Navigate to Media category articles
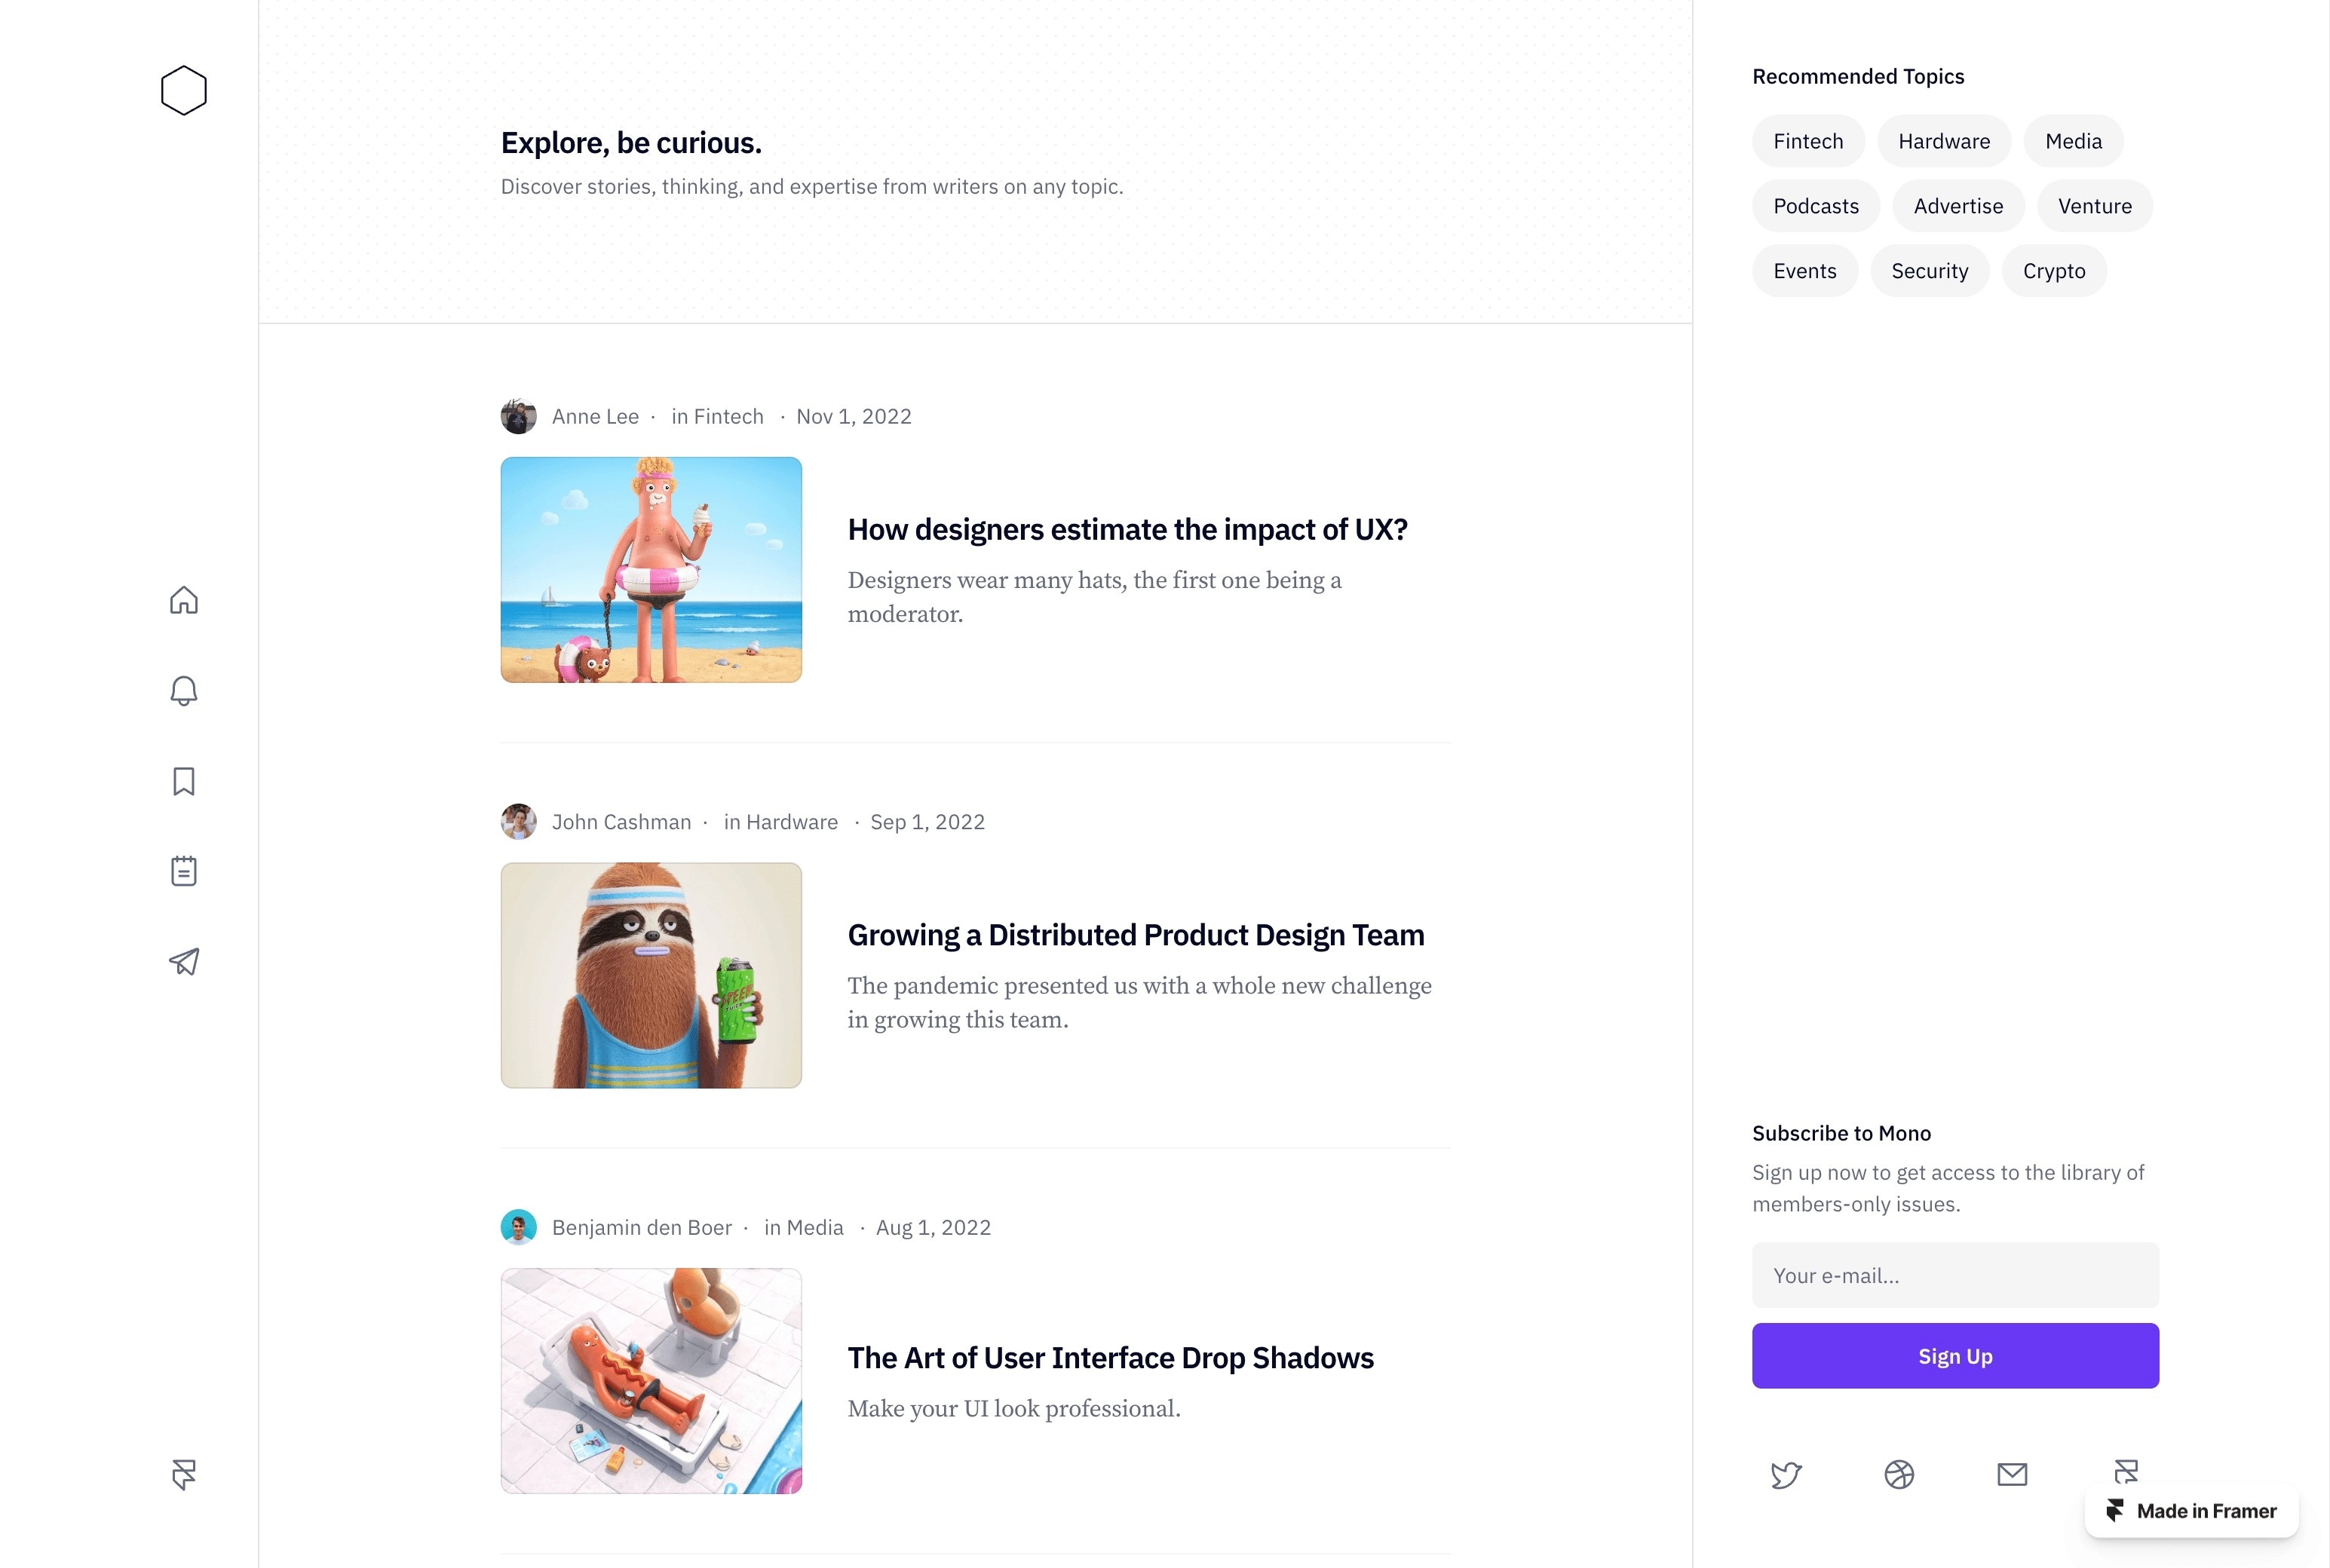The height and width of the screenshot is (1568, 2330). click(2073, 140)
